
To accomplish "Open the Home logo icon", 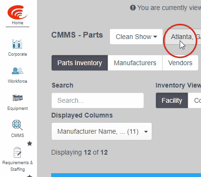I will coord(18,12).
